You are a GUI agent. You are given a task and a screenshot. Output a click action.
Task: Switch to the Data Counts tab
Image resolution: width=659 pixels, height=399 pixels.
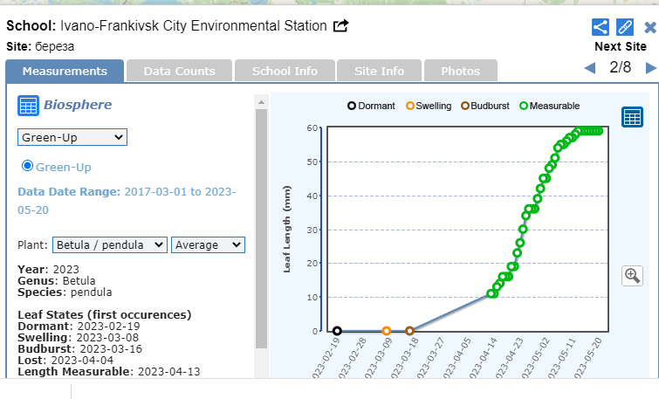(179, 71)
